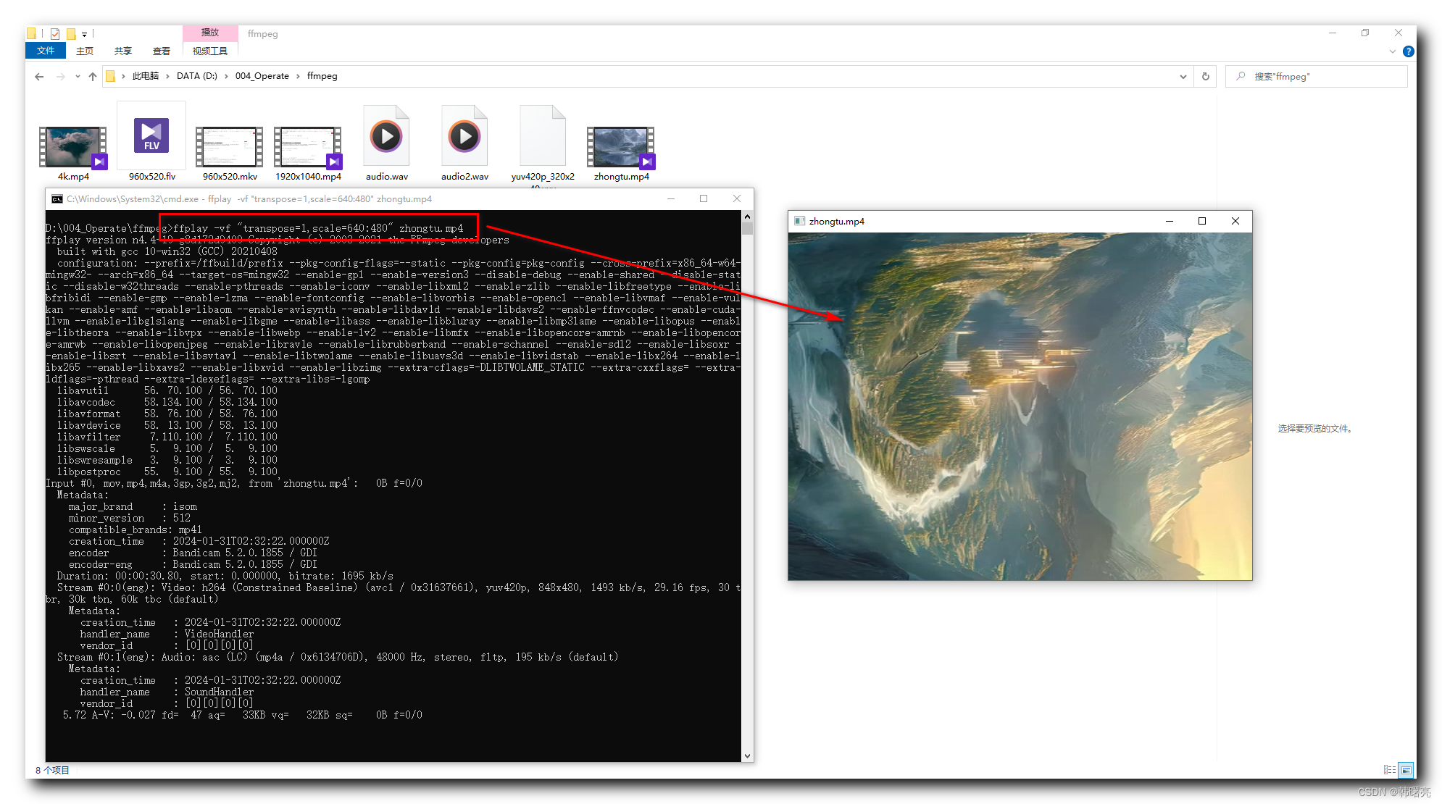Click the cmd vertical scrollbar thumb
The image size is (1442, 804).
click(x=747, y=229)
